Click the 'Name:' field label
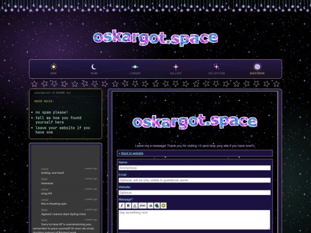This screenshot has height=233, width=311. (x=123, y=162)
